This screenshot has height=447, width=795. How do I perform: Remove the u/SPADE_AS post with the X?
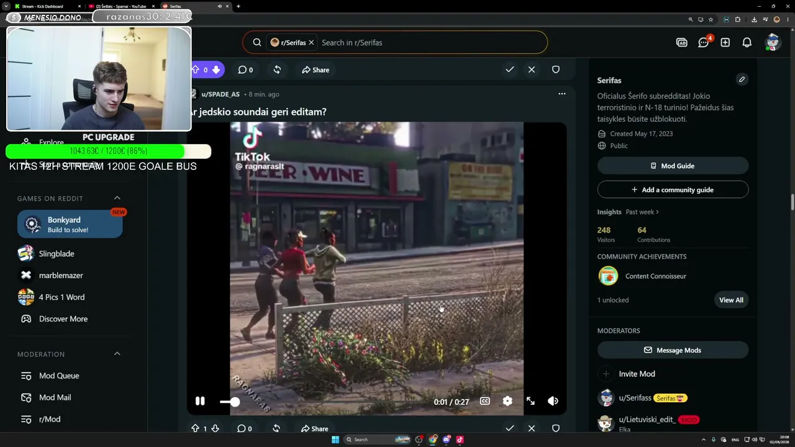[532, 428]
